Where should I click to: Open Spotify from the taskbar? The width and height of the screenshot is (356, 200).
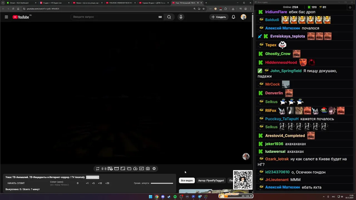(175, 197)
